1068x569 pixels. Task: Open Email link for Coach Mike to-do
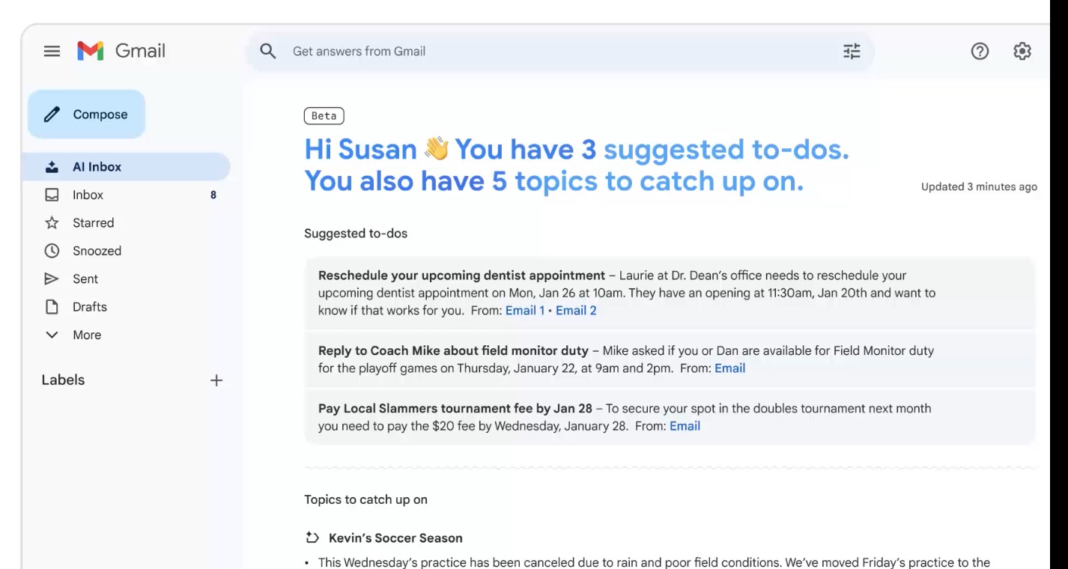pos(729,368)
